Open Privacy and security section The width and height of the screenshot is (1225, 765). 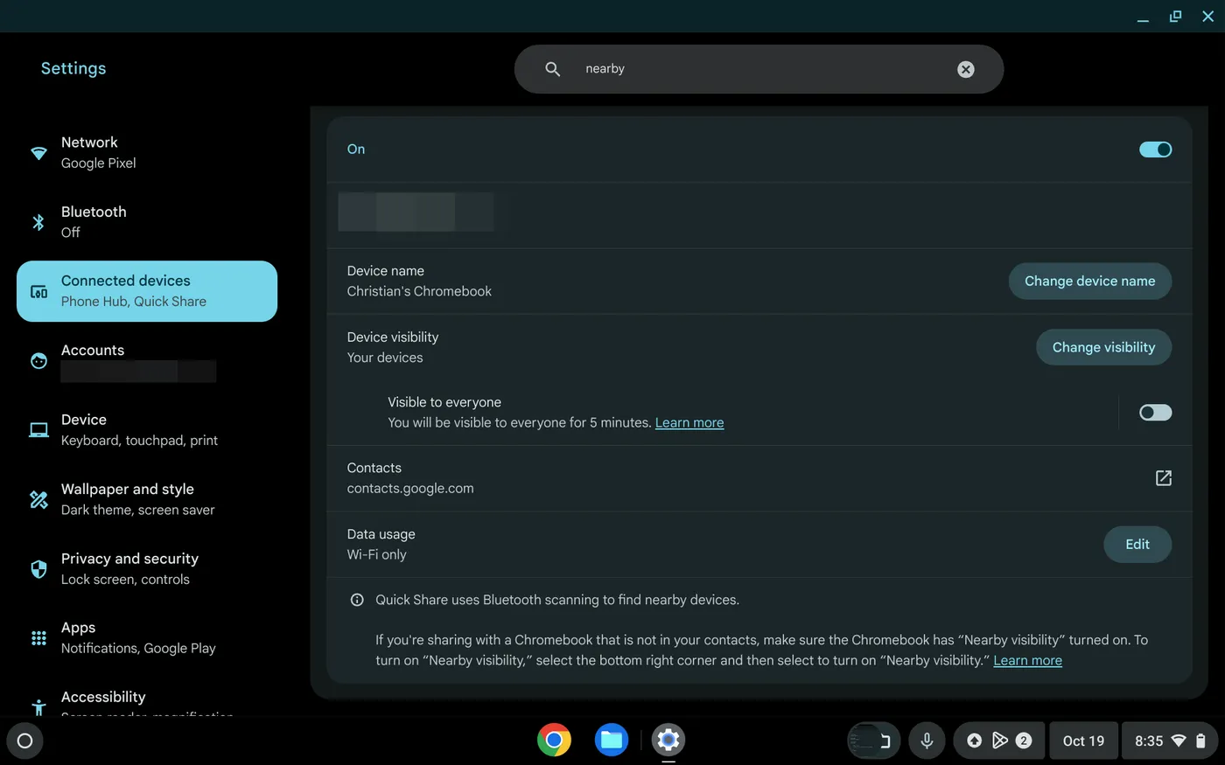(147, 568)
